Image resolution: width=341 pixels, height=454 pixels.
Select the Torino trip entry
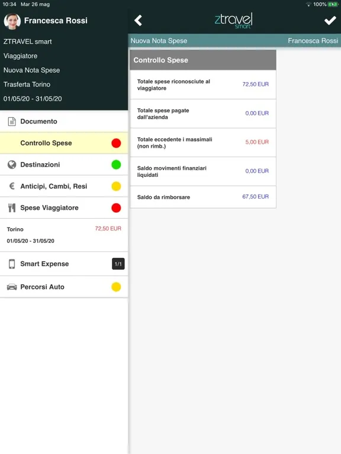click(64, 235)
